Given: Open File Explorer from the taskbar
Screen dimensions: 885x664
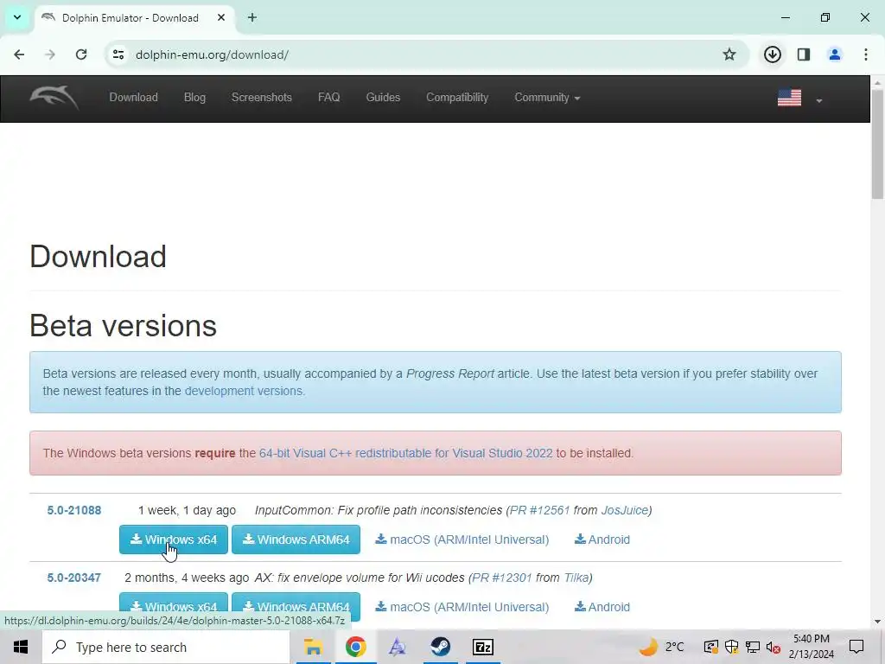Looking at the screenshot, I should coord(313,647).
